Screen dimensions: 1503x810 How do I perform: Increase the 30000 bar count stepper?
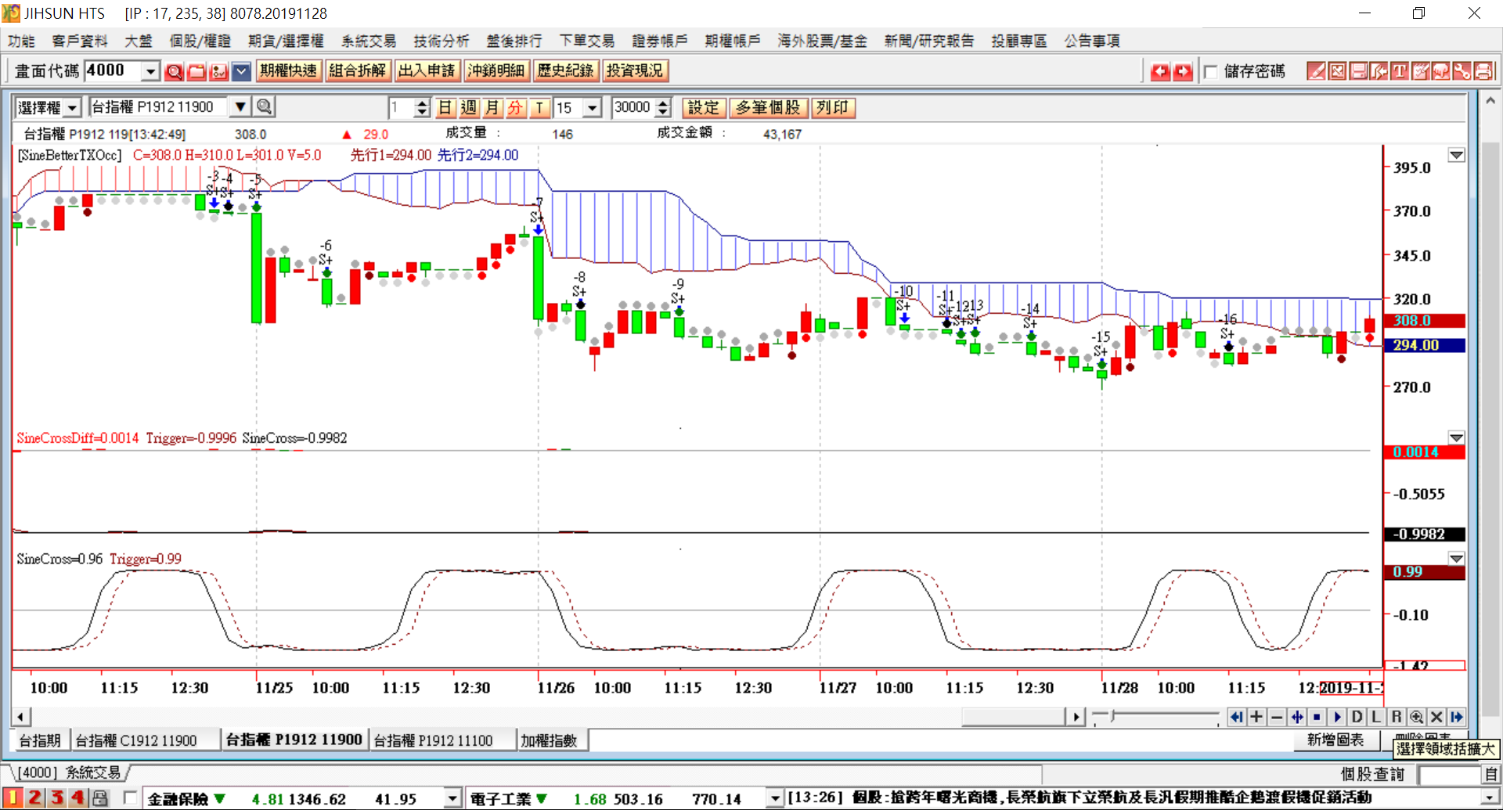664,103
